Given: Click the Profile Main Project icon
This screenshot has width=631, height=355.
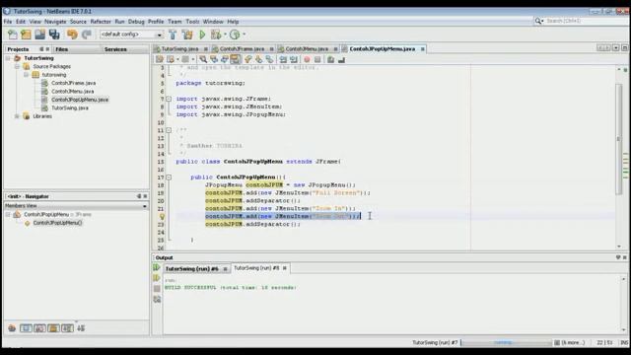Looking at the screenshot, I should click(x=235, y=35).
